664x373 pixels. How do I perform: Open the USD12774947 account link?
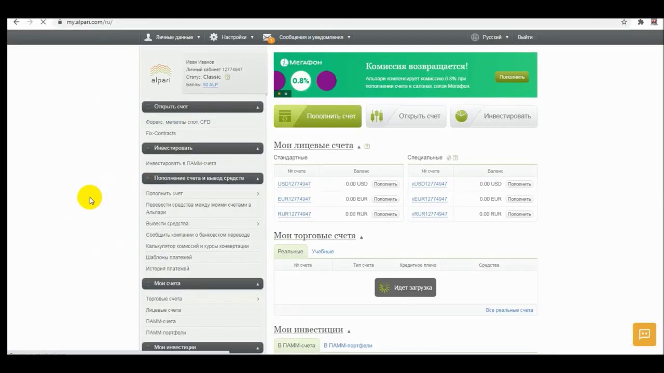pos(294,184)
